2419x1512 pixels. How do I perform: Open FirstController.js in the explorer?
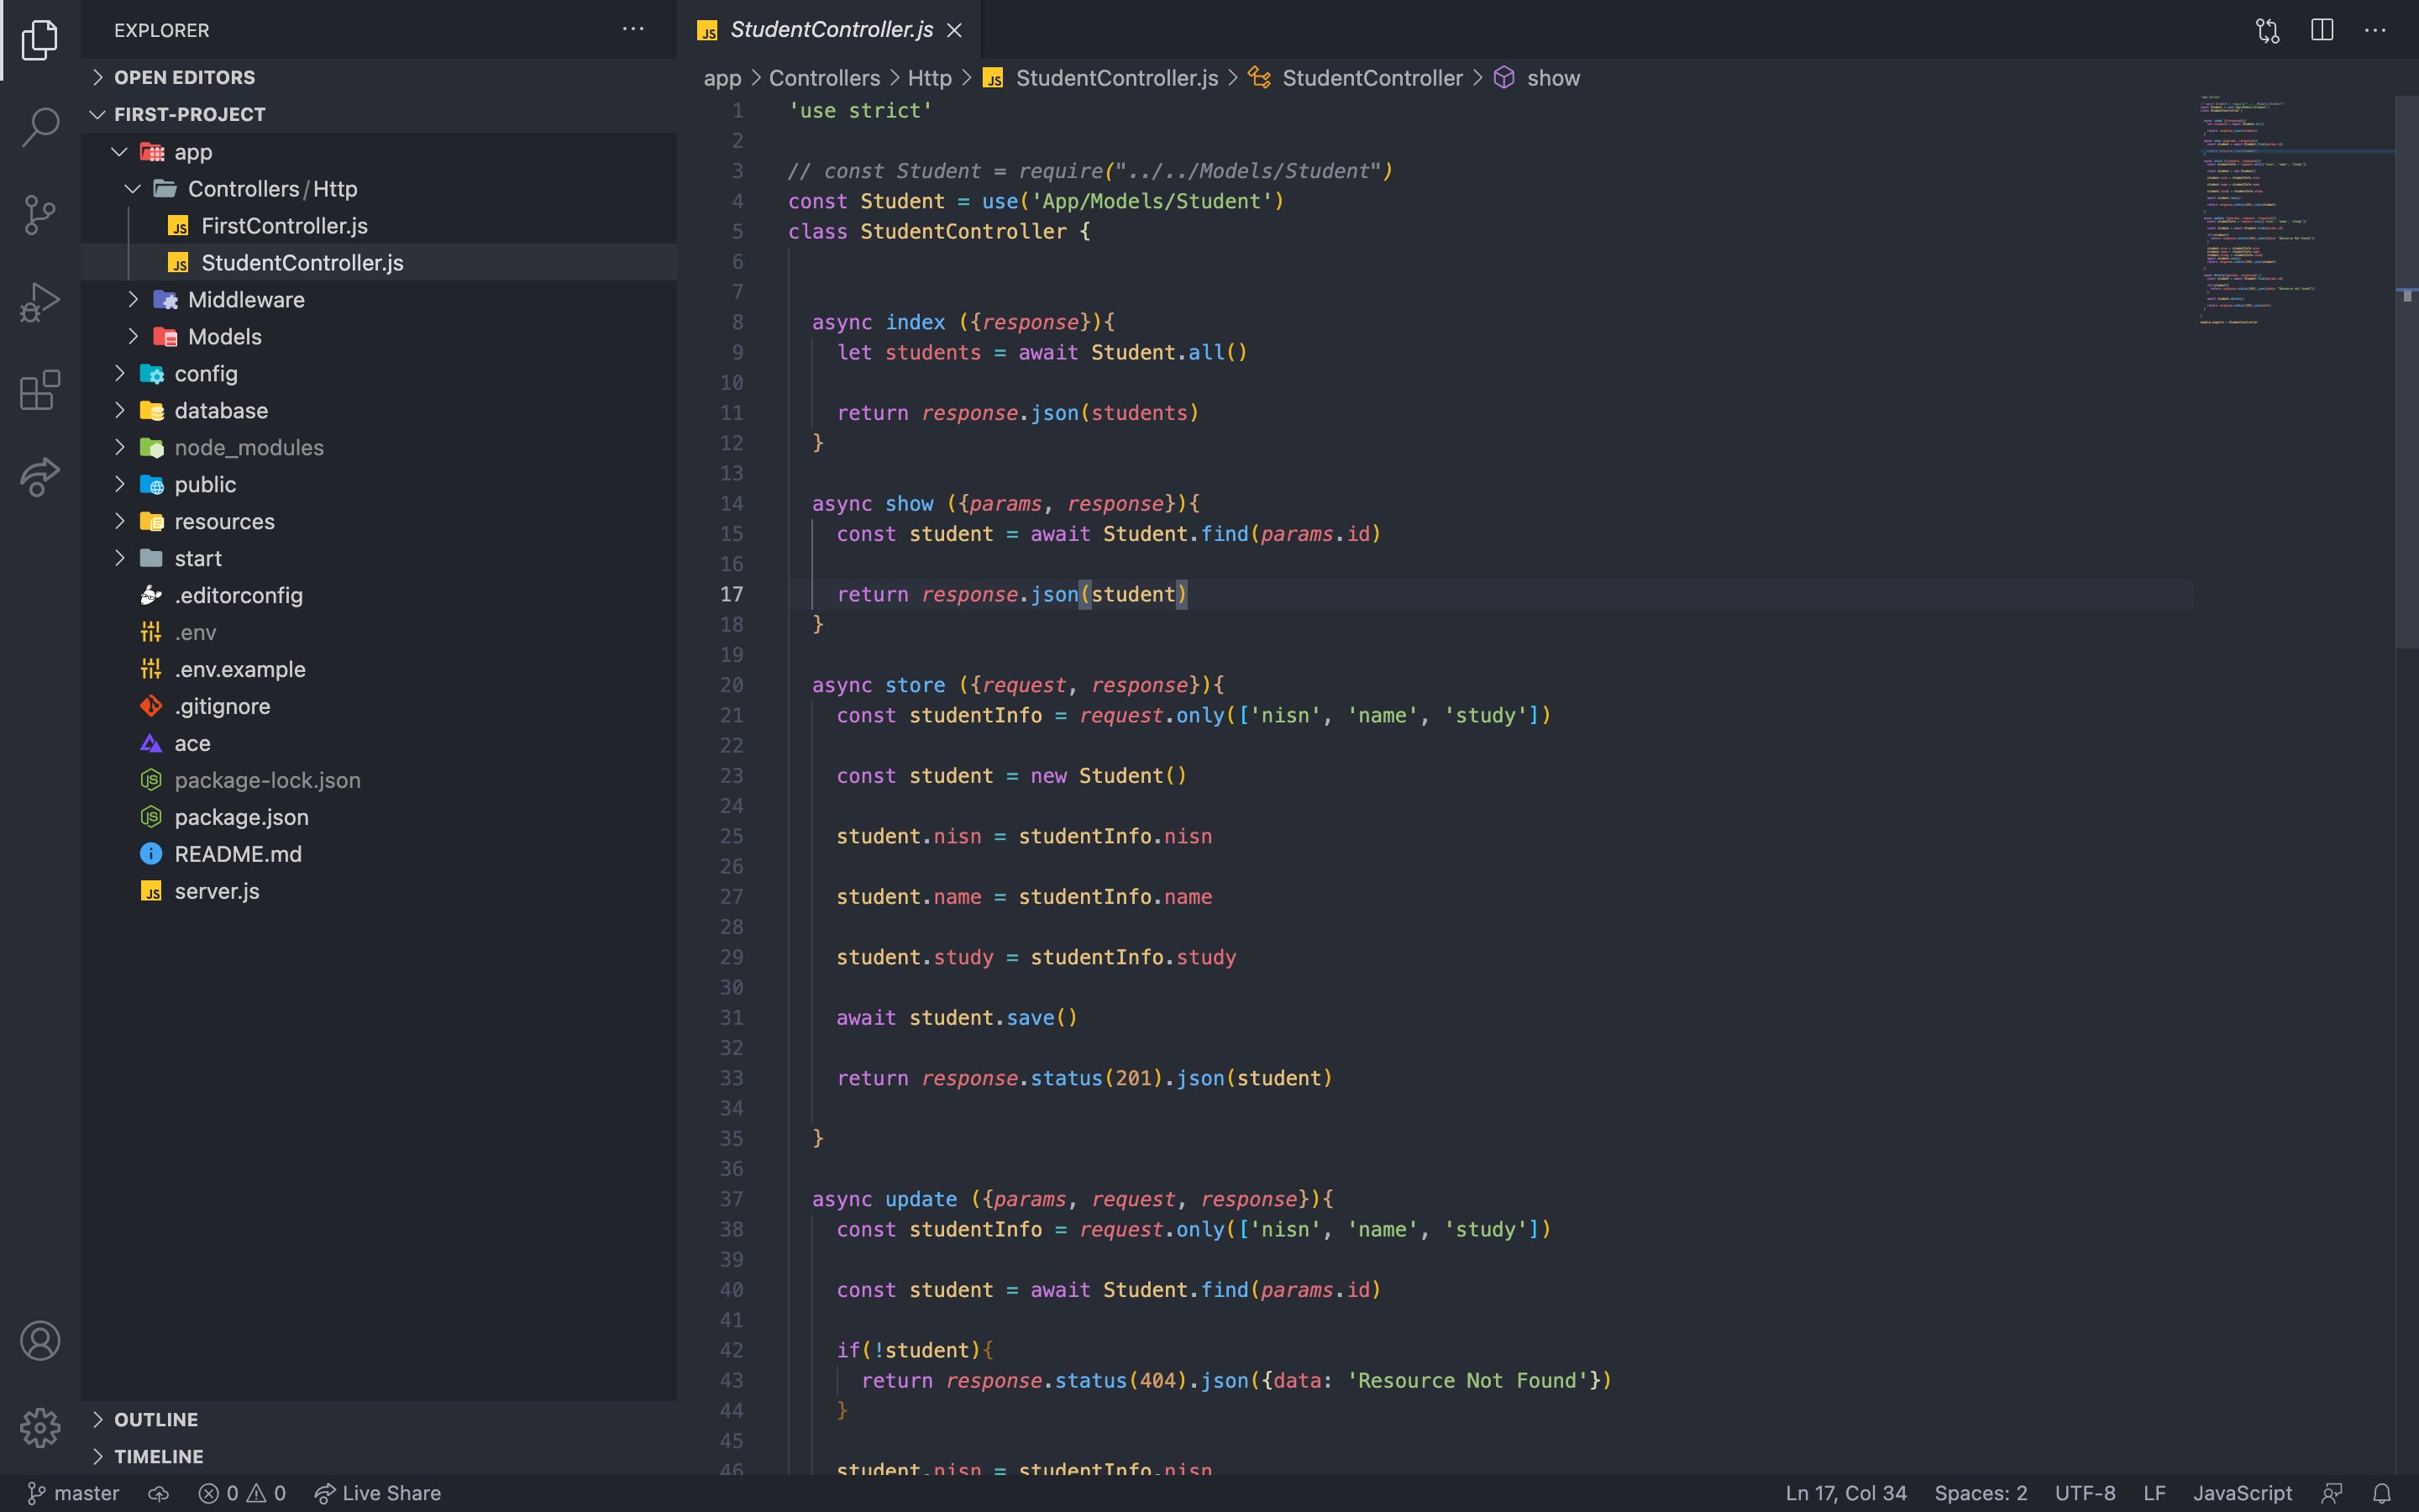(x=284, y=226)
